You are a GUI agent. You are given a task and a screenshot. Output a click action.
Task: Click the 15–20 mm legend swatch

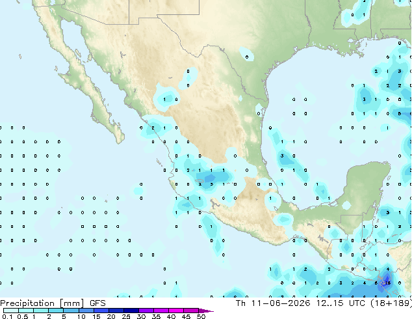coord(101,311)
